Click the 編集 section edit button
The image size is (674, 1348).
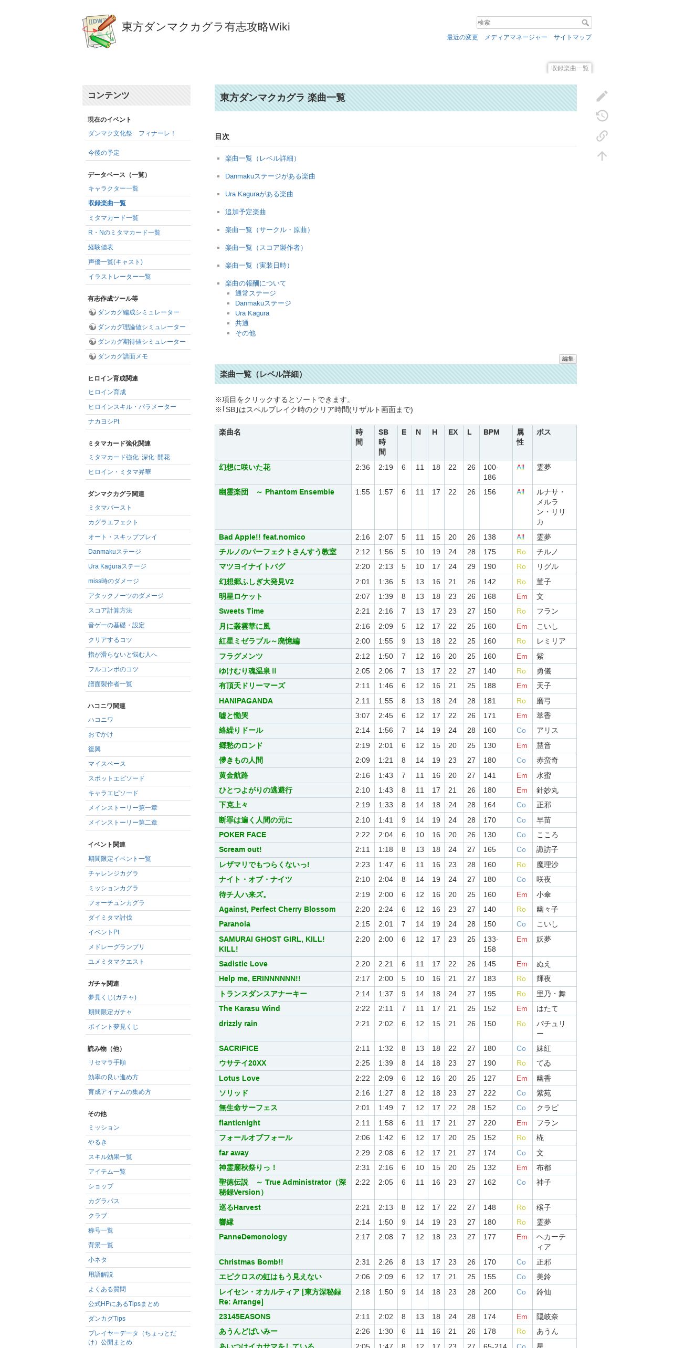point(567,359)
